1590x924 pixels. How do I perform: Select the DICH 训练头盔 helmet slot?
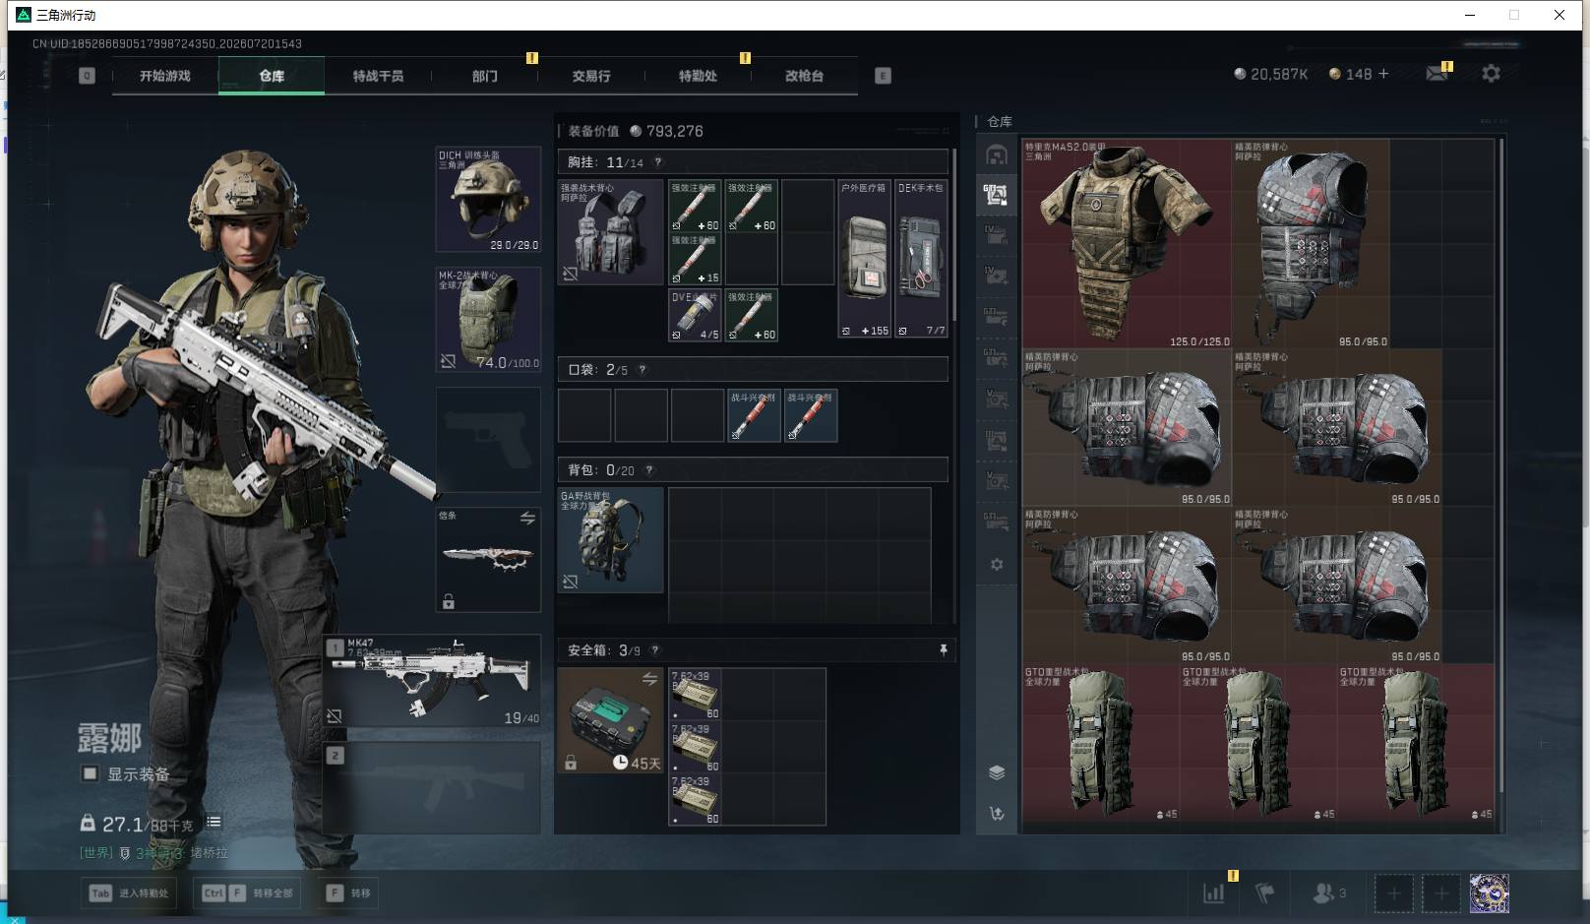488,200
